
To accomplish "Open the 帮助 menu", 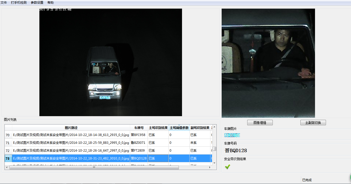I will tap(51, 3).
